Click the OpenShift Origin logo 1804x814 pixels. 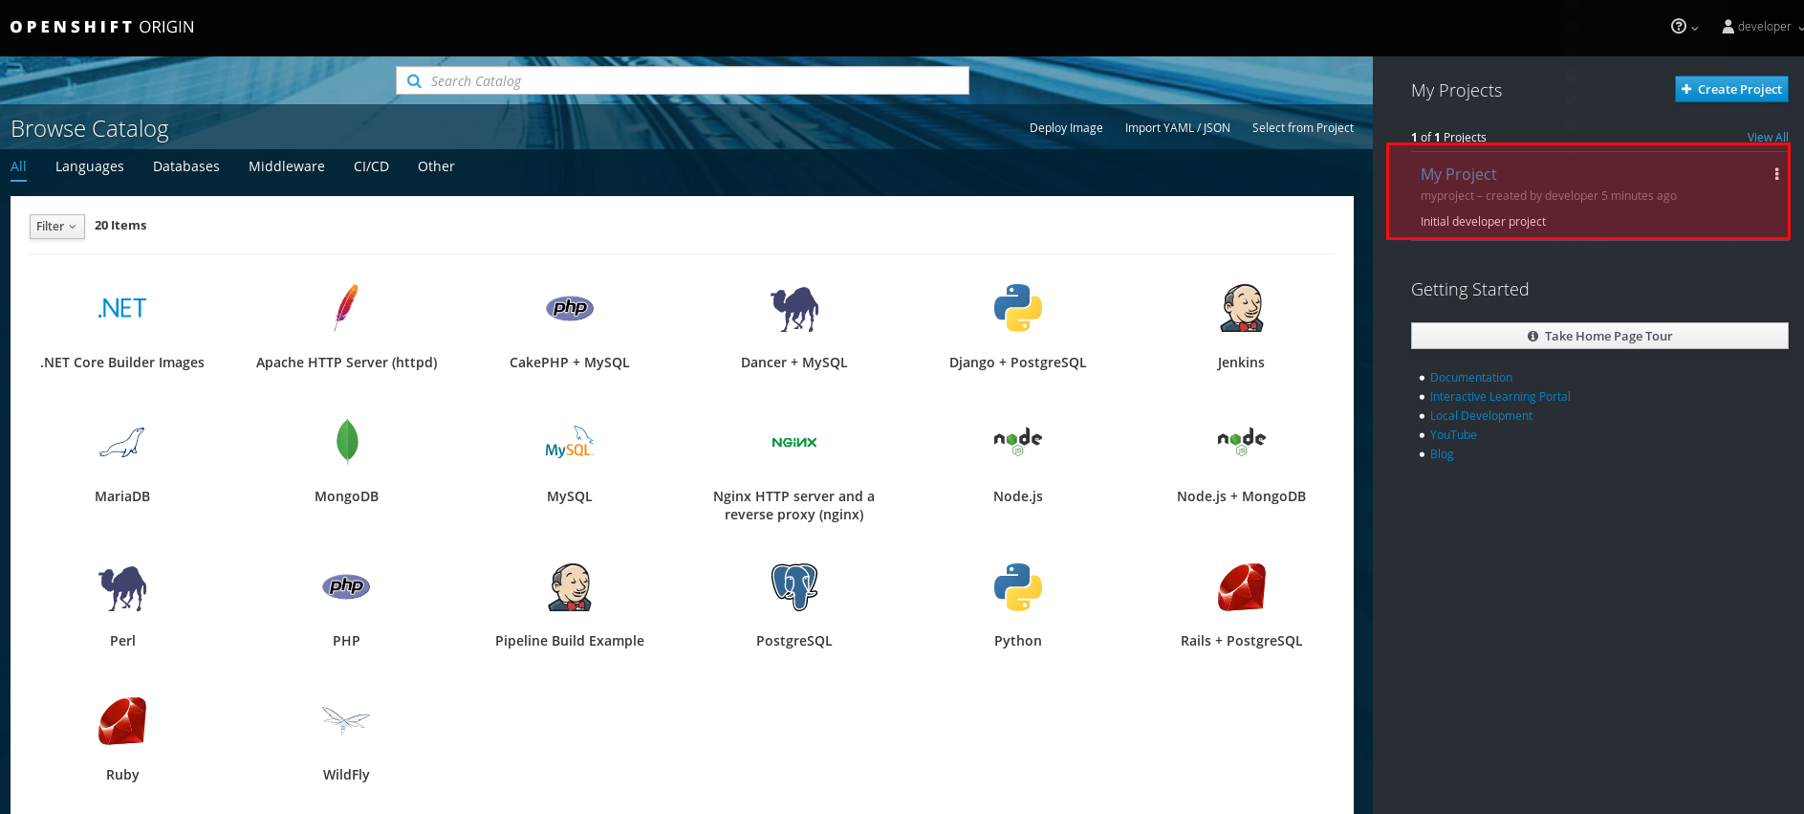pyautogui.click(x=102, y=27)
